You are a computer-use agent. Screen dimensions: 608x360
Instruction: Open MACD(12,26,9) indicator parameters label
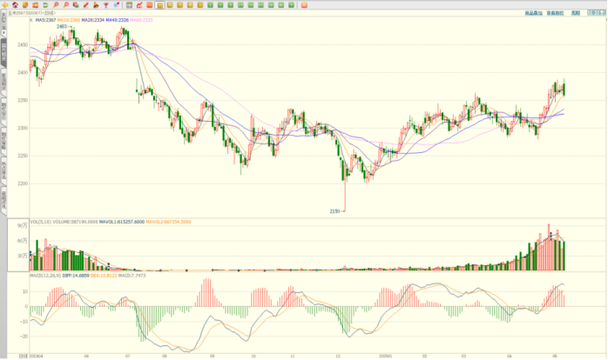45,274
